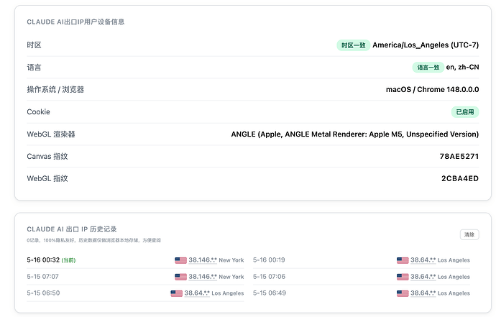Click the 清除 clear history button
Image resolution: width=496 pixels, height=317 pixels.
tap(469, 234)
